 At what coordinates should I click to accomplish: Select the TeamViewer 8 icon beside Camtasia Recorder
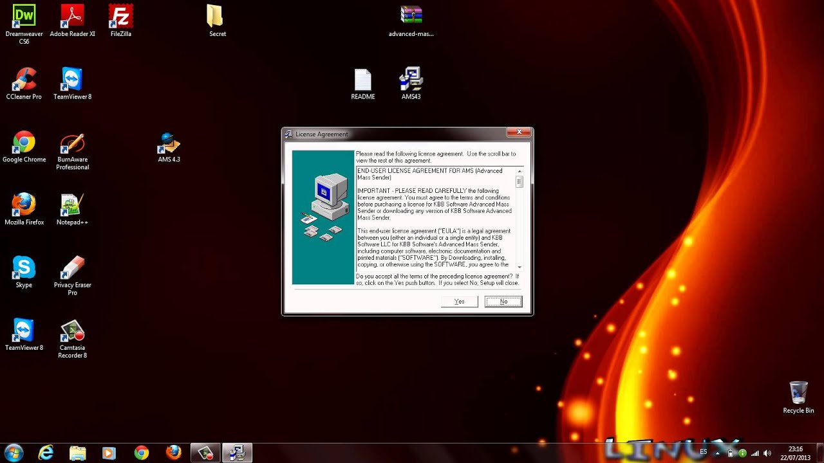point(24,334)
